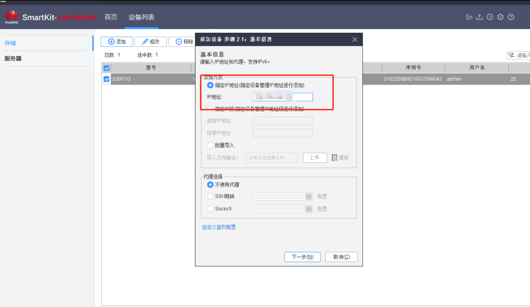Click the 下一步(N) next button
Viewport: 530px width, 307px height.
[302, 257]
